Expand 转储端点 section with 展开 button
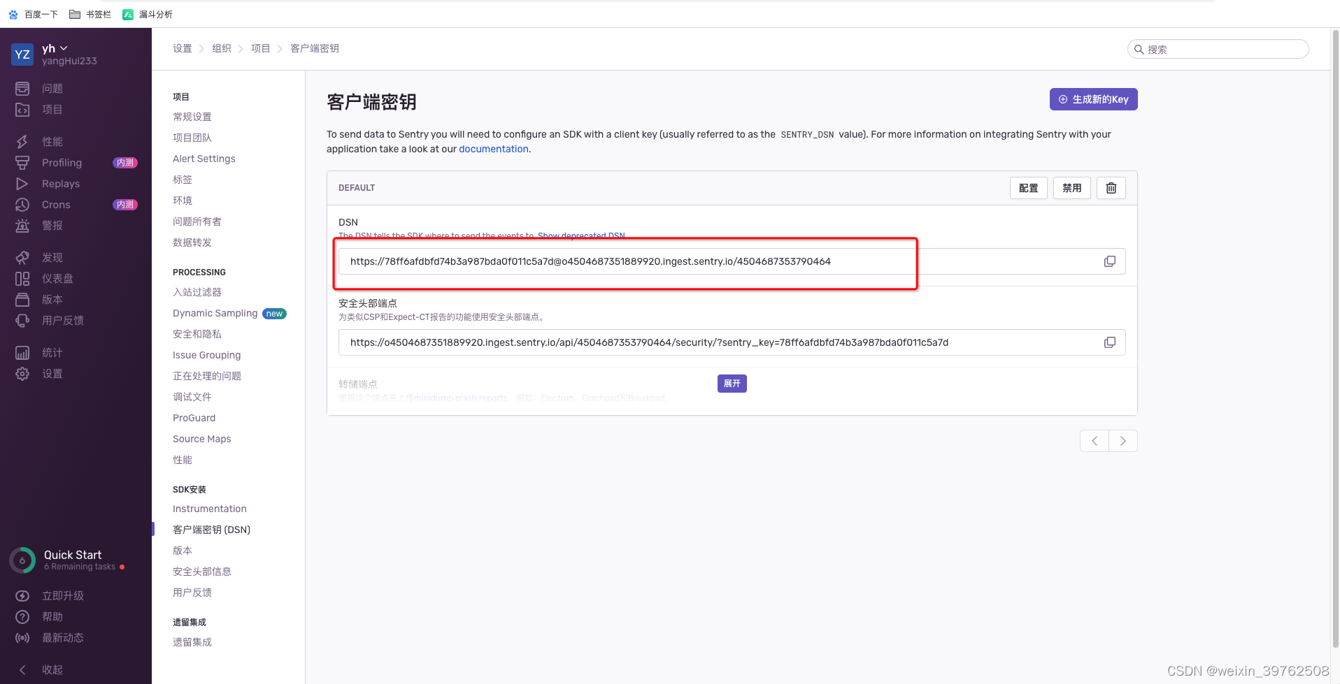Viewport: 1340px width, 684px height. (732, 384)
